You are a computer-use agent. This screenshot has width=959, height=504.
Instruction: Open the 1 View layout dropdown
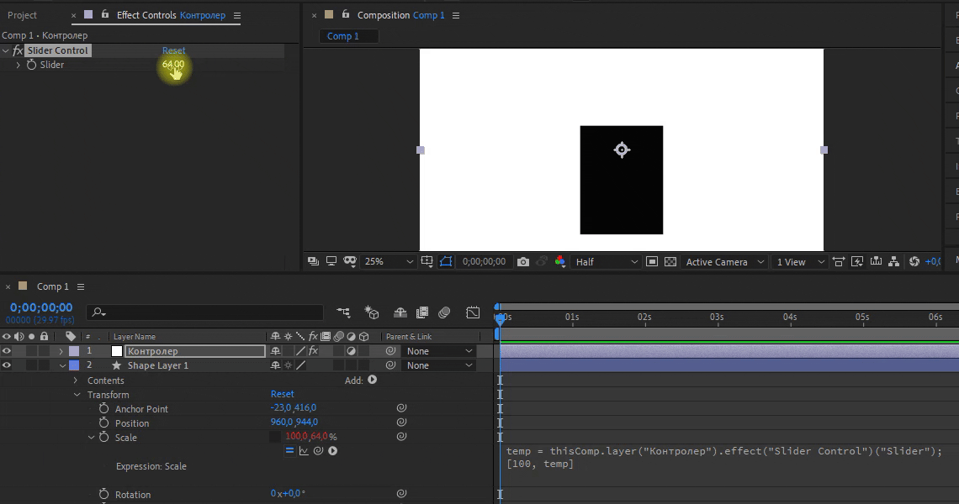click(x=799, y=261)
